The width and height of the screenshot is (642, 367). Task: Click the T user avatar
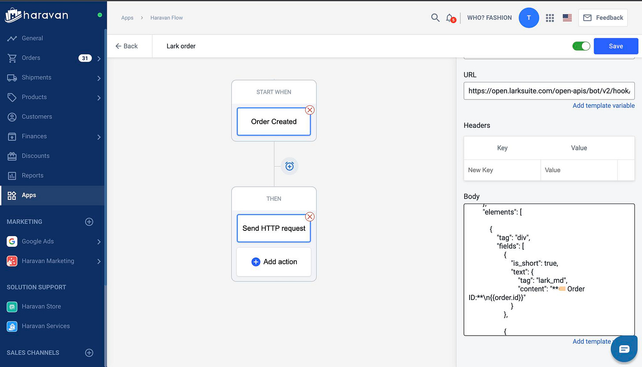click(529, 18)
